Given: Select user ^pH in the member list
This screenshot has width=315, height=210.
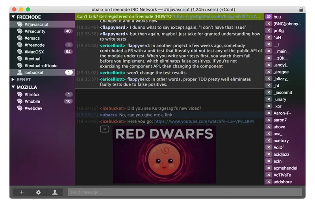Looking at the screenshot, I should point(285,37).
